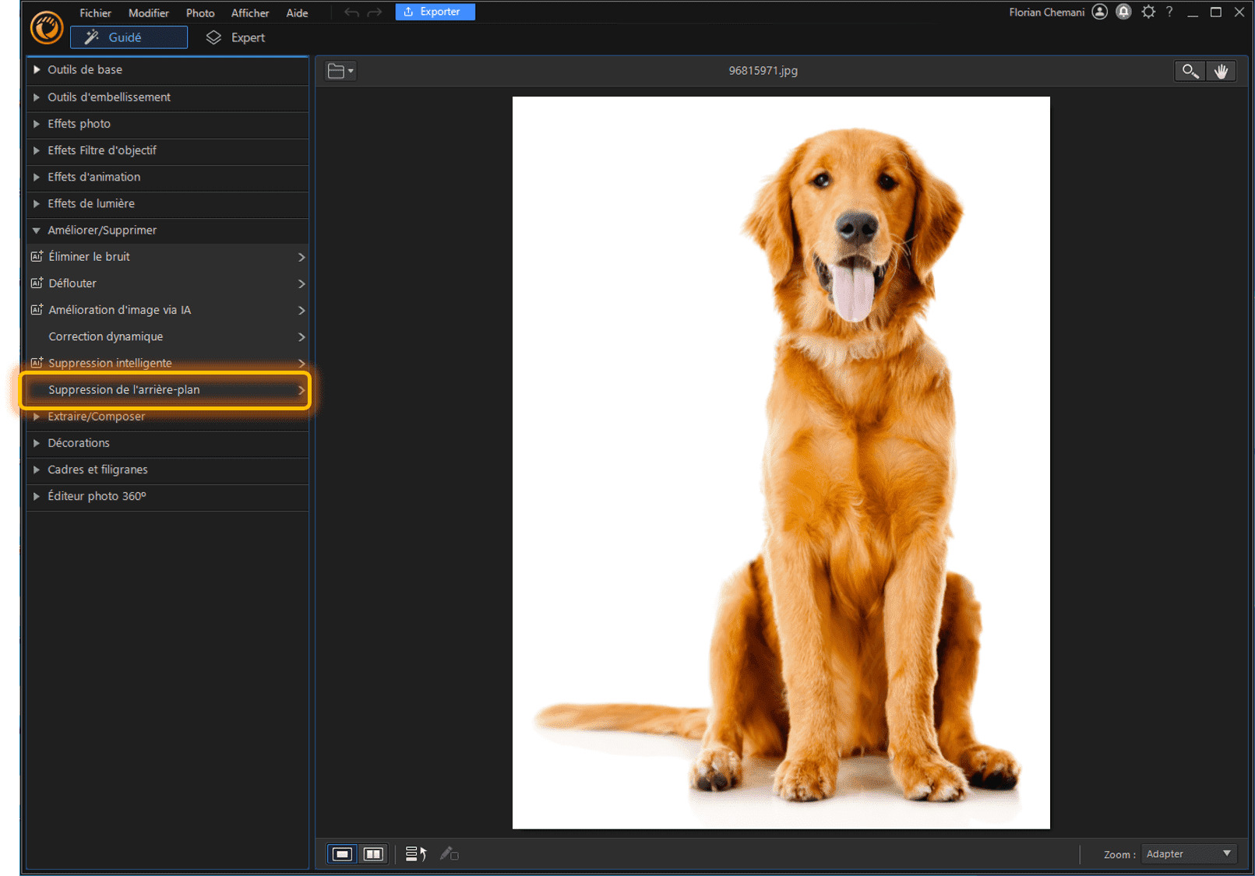
Task: Click the redo arrow
Action: (x=375, y=12)
